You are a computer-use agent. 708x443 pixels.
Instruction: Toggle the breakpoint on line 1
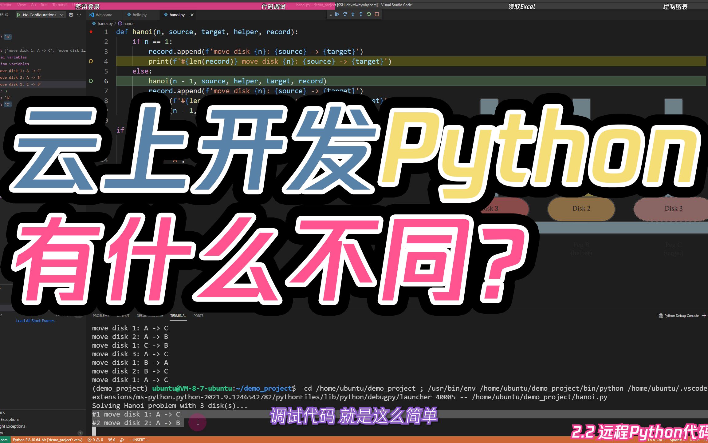point(91,32)
